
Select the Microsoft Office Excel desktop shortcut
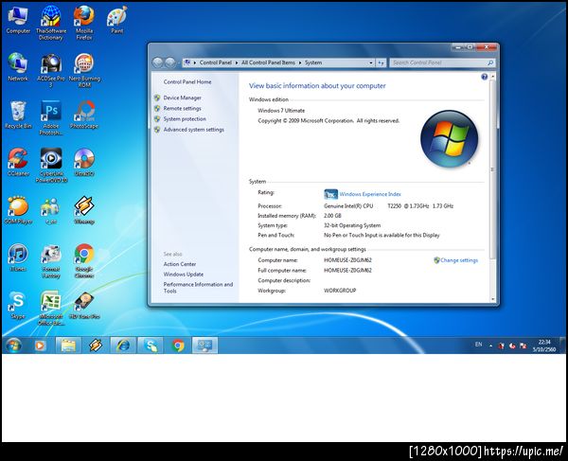pyautogui.click(x=51, y=308)
